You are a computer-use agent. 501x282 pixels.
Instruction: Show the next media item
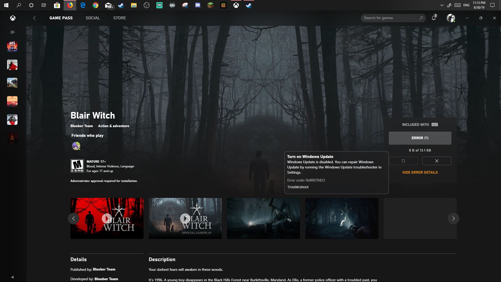click(453, 219)
